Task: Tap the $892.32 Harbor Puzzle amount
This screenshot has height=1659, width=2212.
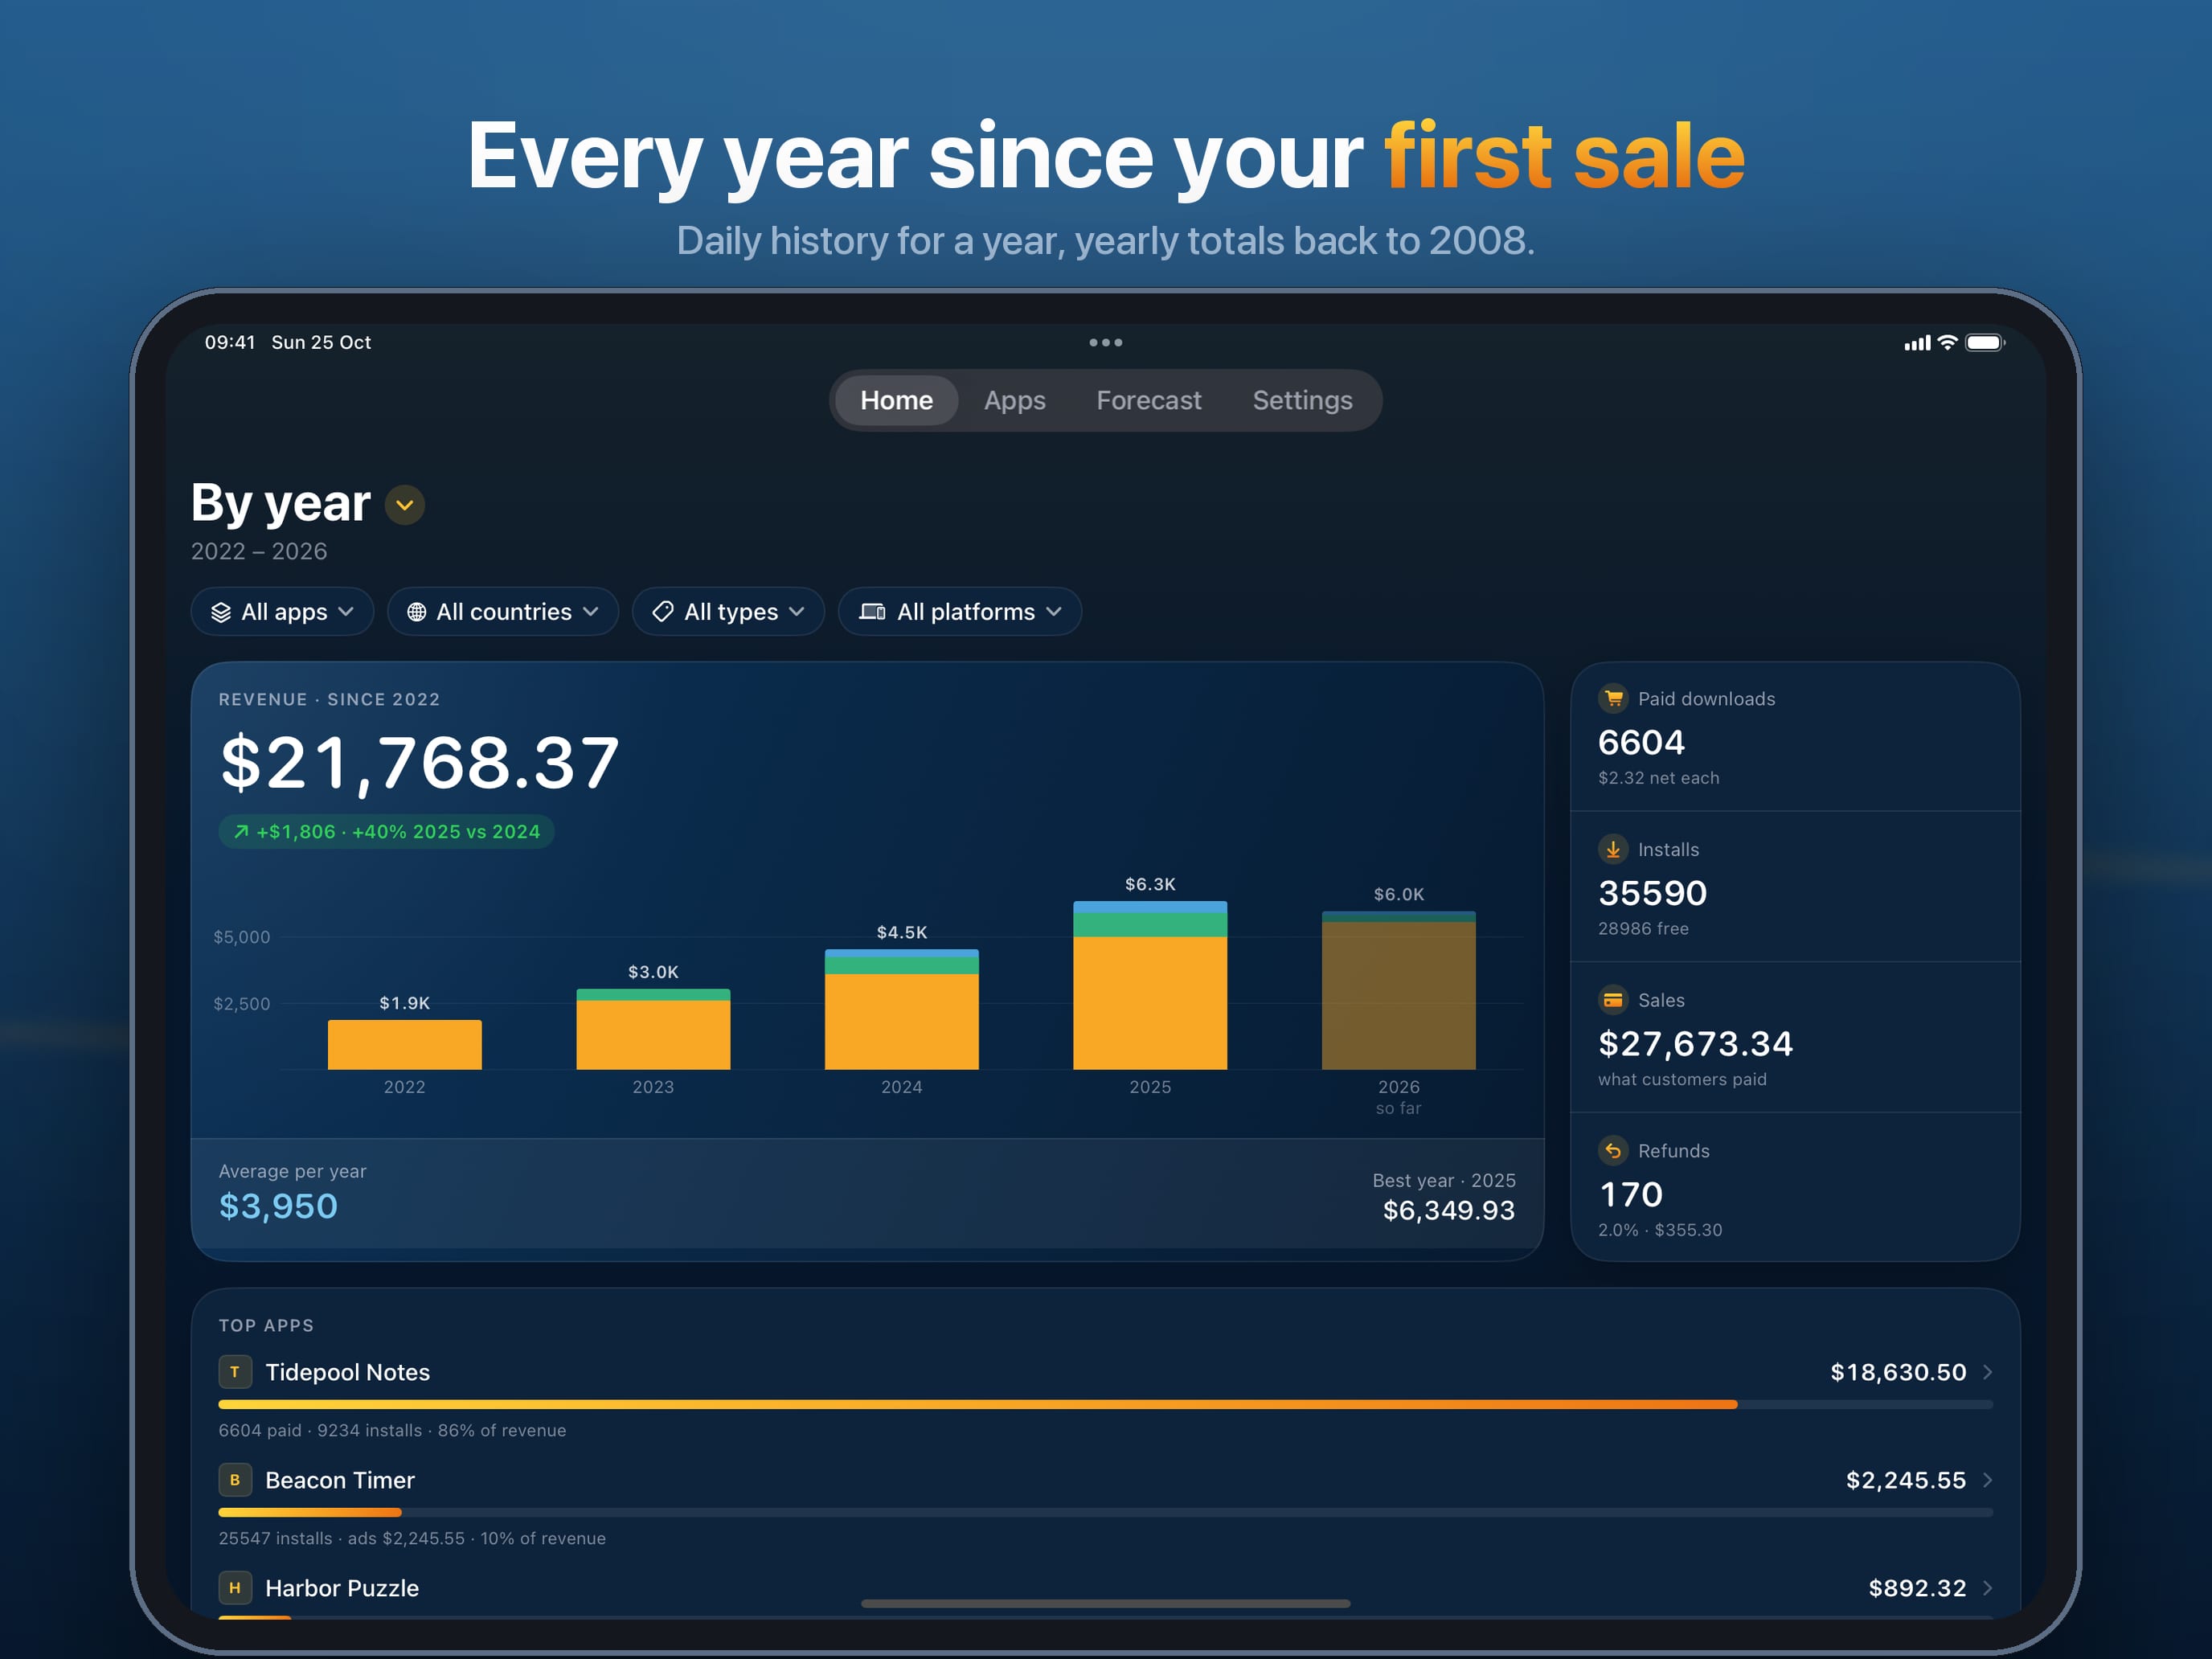Action: [x=1917, y=1588]
